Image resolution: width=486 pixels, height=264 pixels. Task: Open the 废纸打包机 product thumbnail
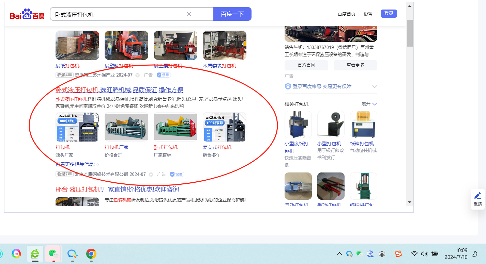77,45
